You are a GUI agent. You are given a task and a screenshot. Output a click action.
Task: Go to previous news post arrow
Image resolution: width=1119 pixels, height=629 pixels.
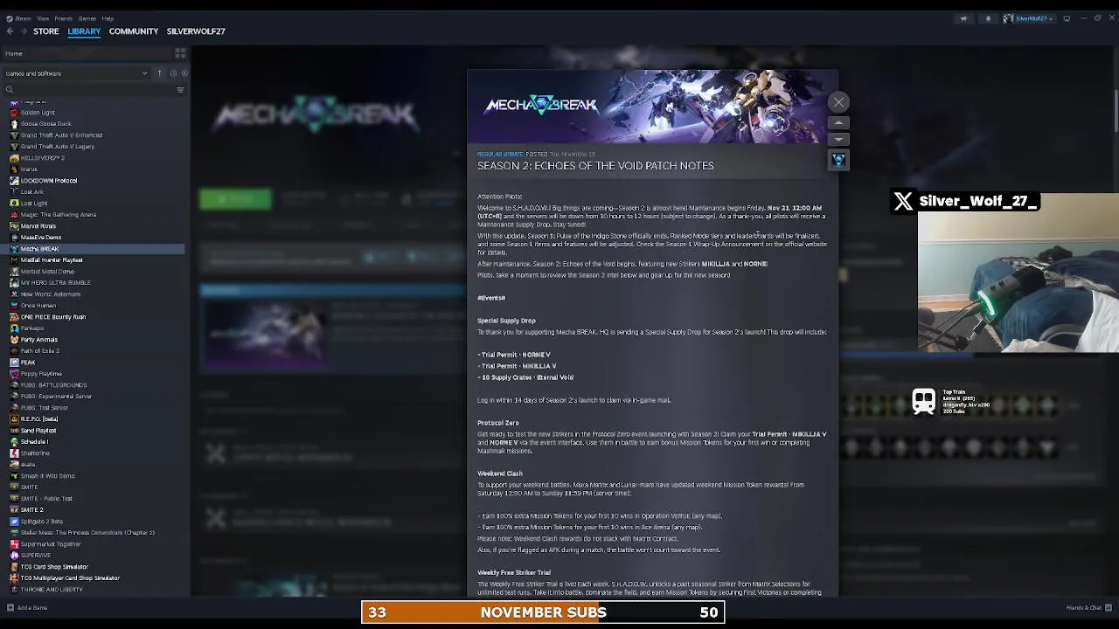point(838,123)
